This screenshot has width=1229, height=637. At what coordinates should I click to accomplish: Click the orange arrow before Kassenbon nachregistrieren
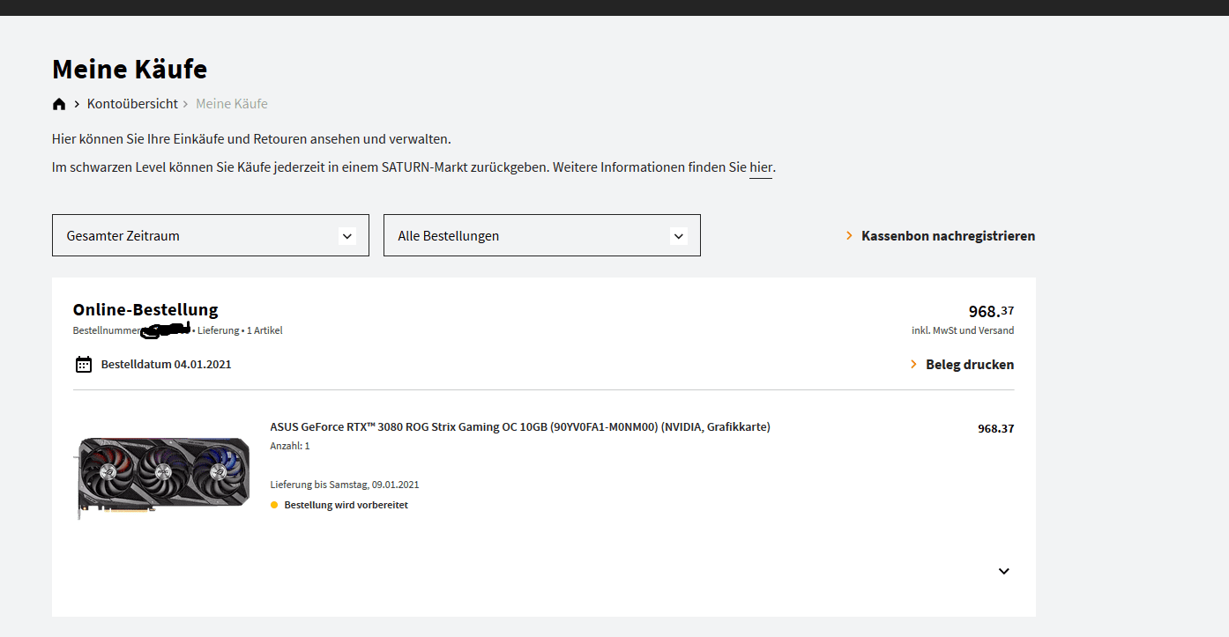[849, 235]
